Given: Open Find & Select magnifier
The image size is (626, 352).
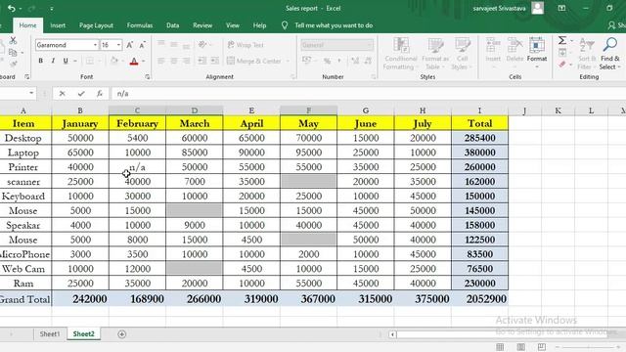Looking at the screenshot, I should click(610, 54).
